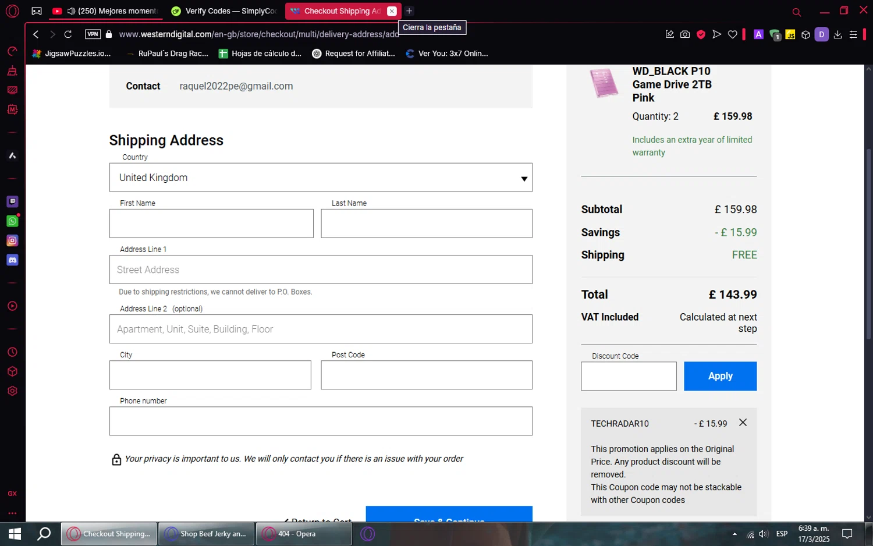Open a new tab with the plus button
Image resolution: width=873 pixels, height=546 pixels.
[409, 11]
